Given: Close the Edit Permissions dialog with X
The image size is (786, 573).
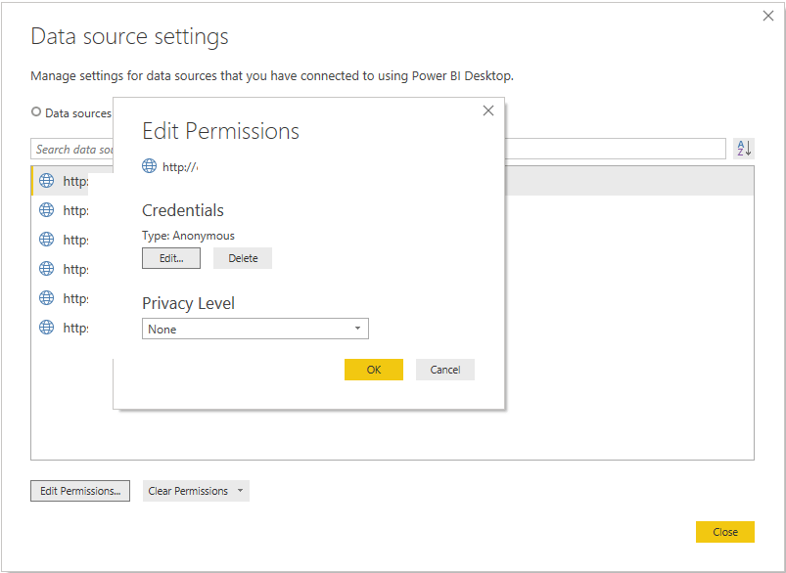Looking at the screenshot, I should [x=488, y=111].
